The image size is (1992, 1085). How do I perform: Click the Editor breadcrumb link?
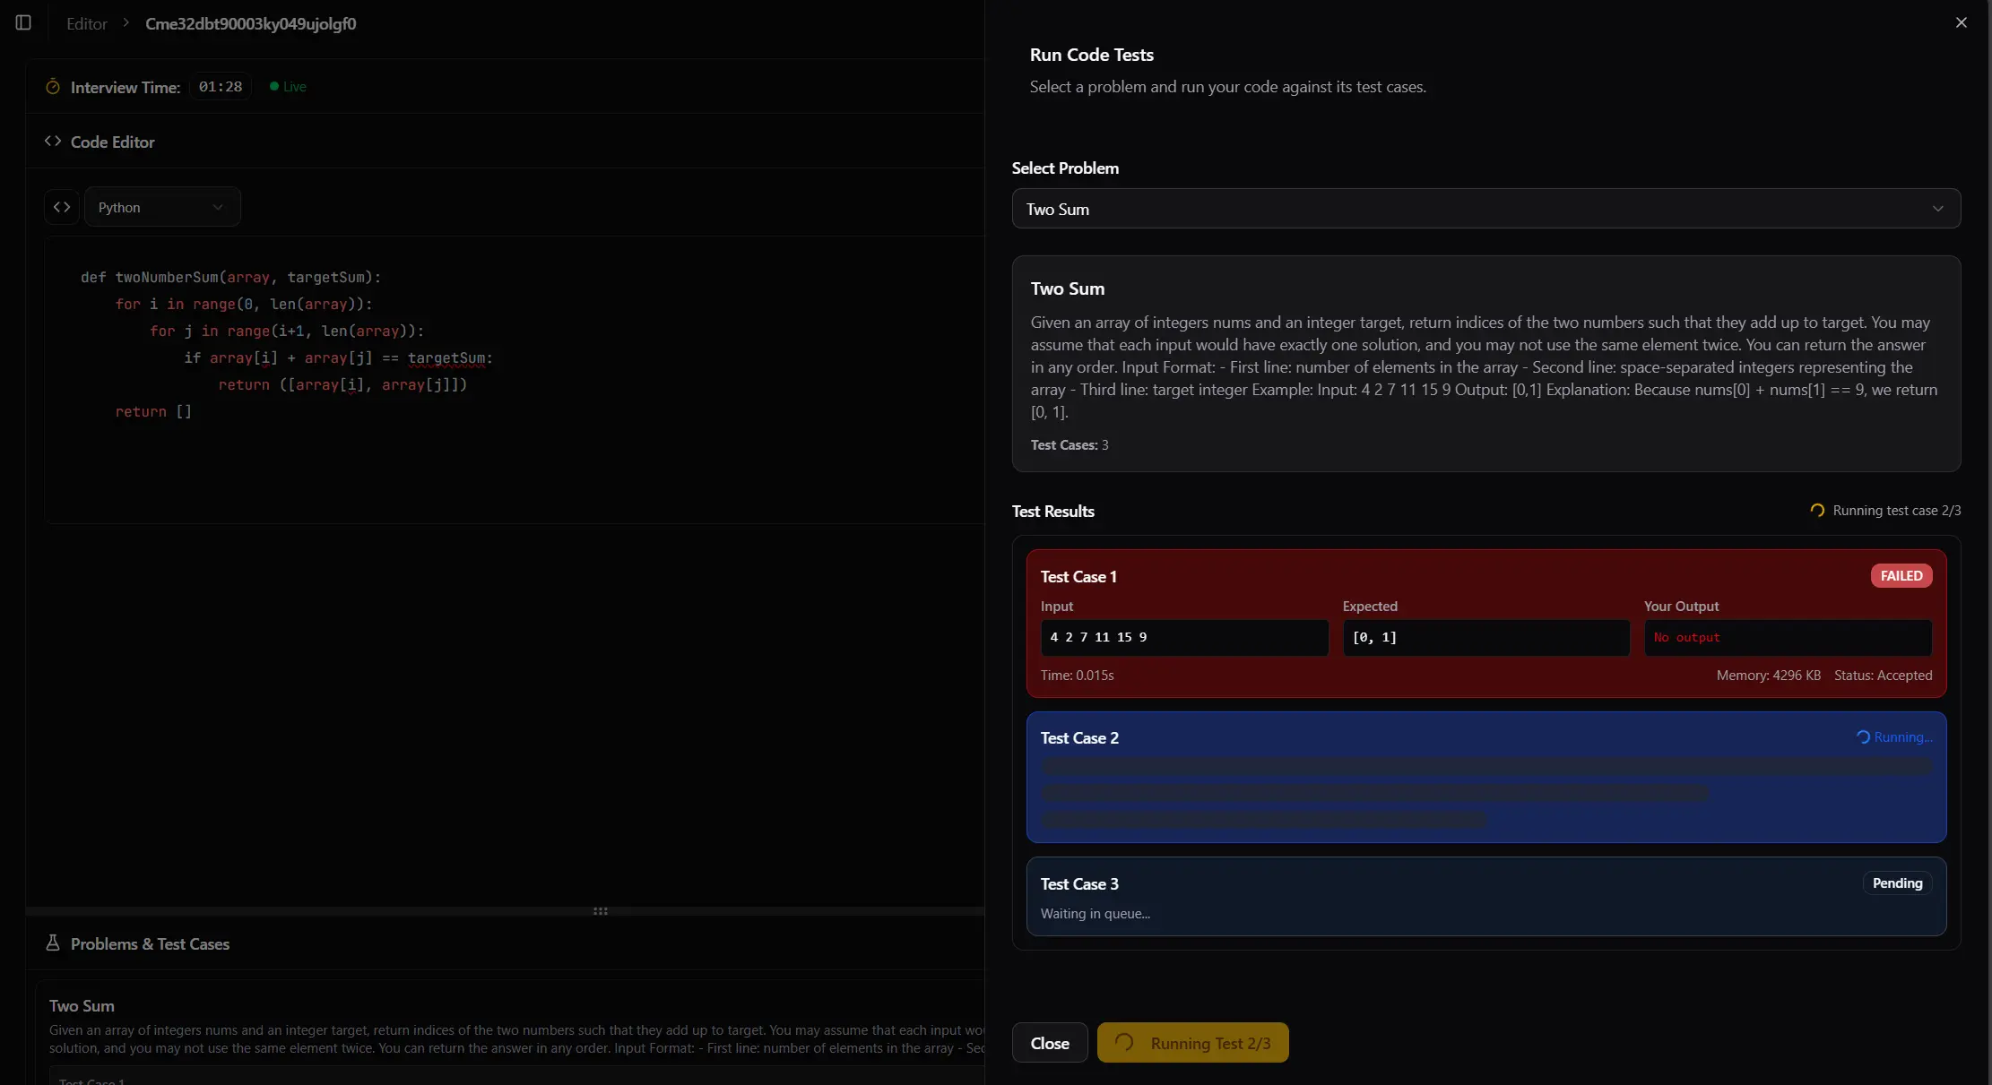click(x=87, y=23)
